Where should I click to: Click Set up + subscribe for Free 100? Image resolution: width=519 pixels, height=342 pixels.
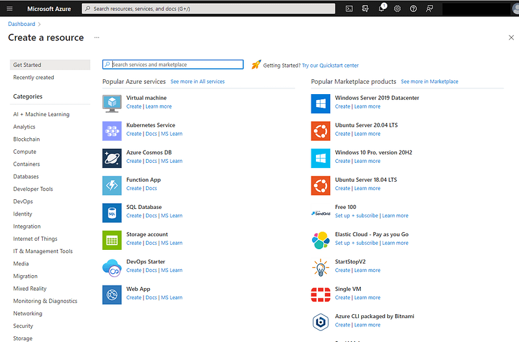coord(356,216)
